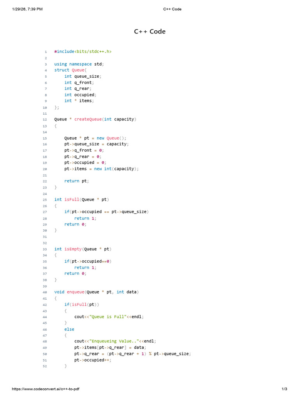Click the "Enqueueing Value.." string literal
Screen dimensions: 299x398
[x=114, y=341]
